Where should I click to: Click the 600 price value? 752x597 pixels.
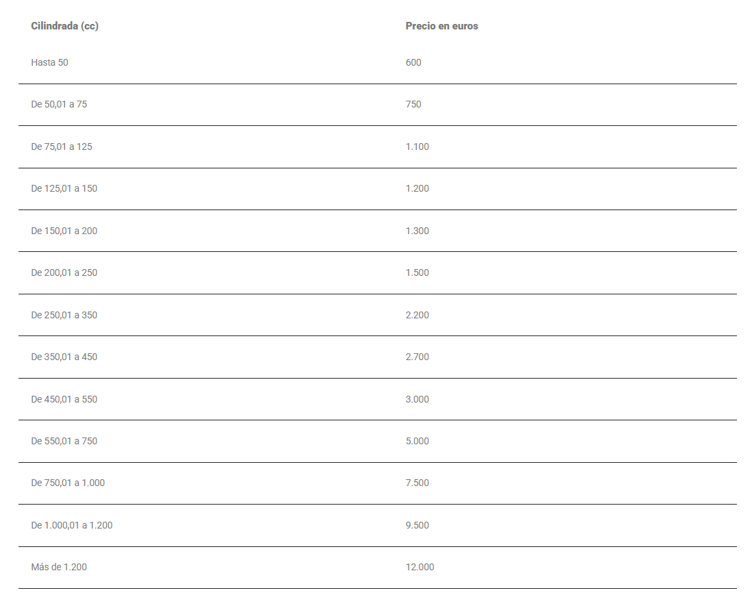click(413, 62)
